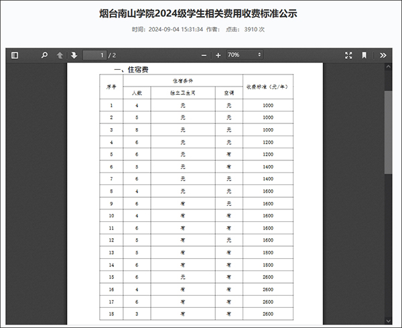Open the 70% zoom level dropdown
The height and width of the screenshot is (328, 402).
point(245,55)
